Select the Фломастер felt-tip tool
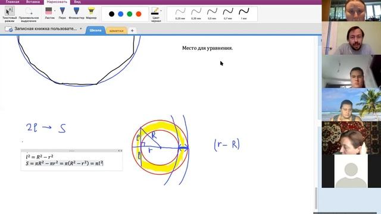Image resolution: width=381 pixels, height=214 pixels. tap(76, 13)
